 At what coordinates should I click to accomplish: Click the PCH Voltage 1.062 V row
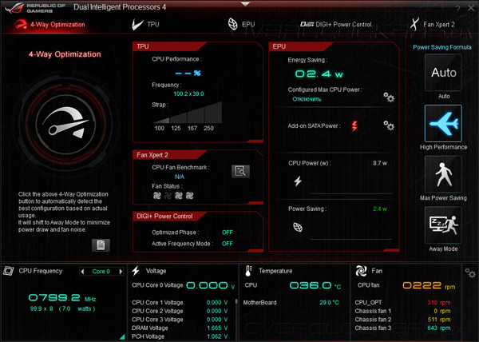click(180, 336)
